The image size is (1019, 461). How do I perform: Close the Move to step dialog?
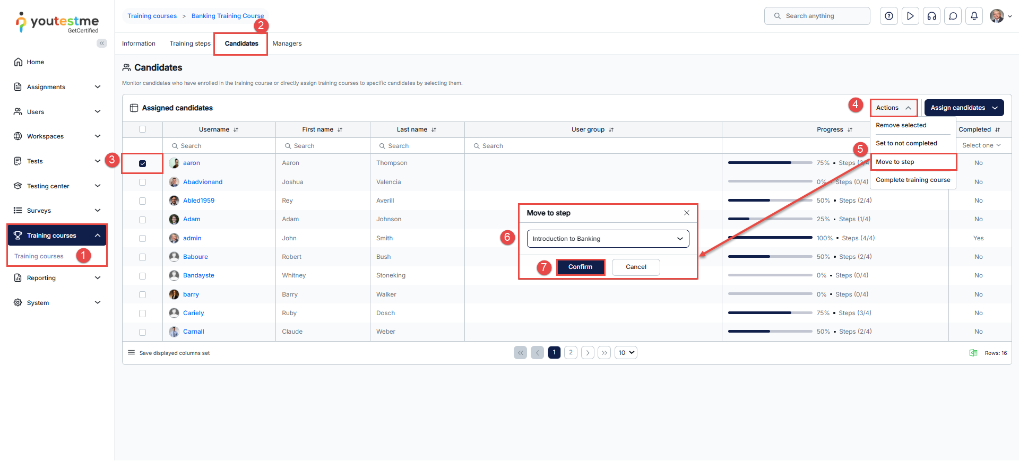tap(686, 213)
